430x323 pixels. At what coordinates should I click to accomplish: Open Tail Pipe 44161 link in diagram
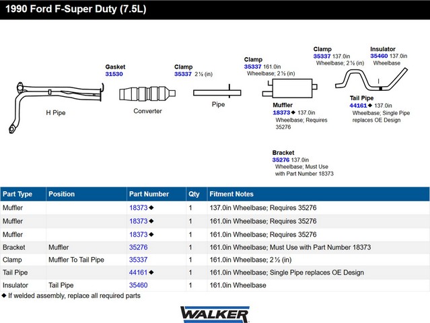(x=358, y=106)
